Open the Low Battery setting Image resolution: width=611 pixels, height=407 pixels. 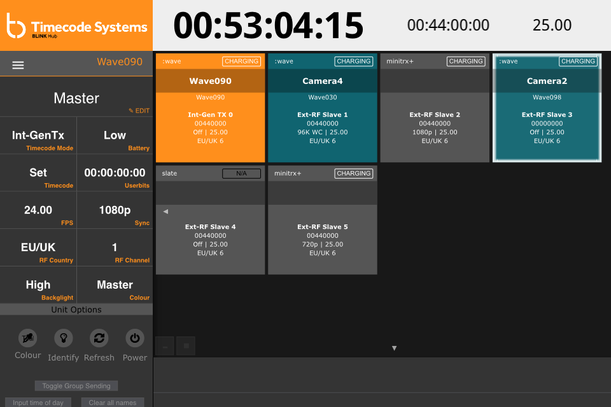pos(115,135)
